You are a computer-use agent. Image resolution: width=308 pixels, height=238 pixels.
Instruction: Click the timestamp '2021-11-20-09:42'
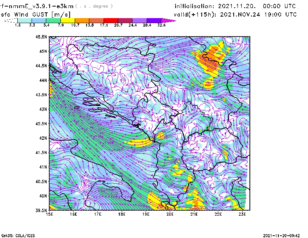(281, 236)
